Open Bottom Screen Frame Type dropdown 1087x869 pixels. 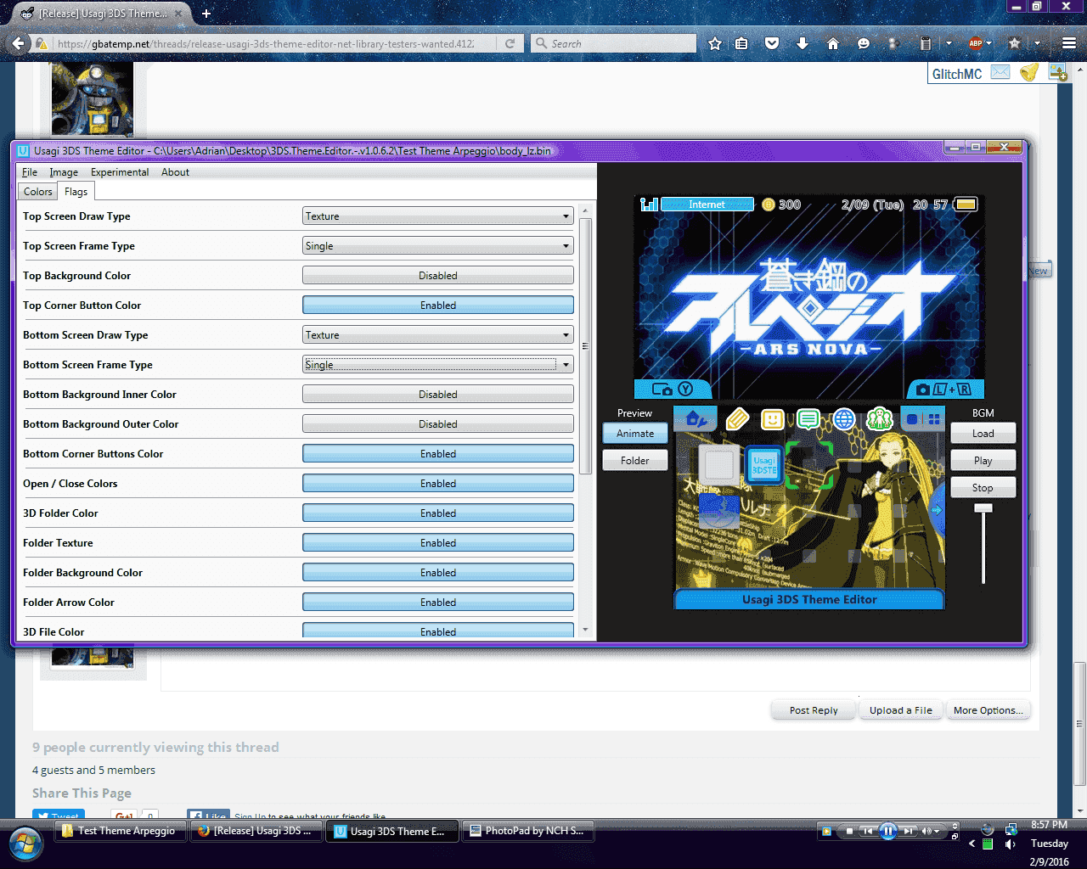[x=438, y=365]
